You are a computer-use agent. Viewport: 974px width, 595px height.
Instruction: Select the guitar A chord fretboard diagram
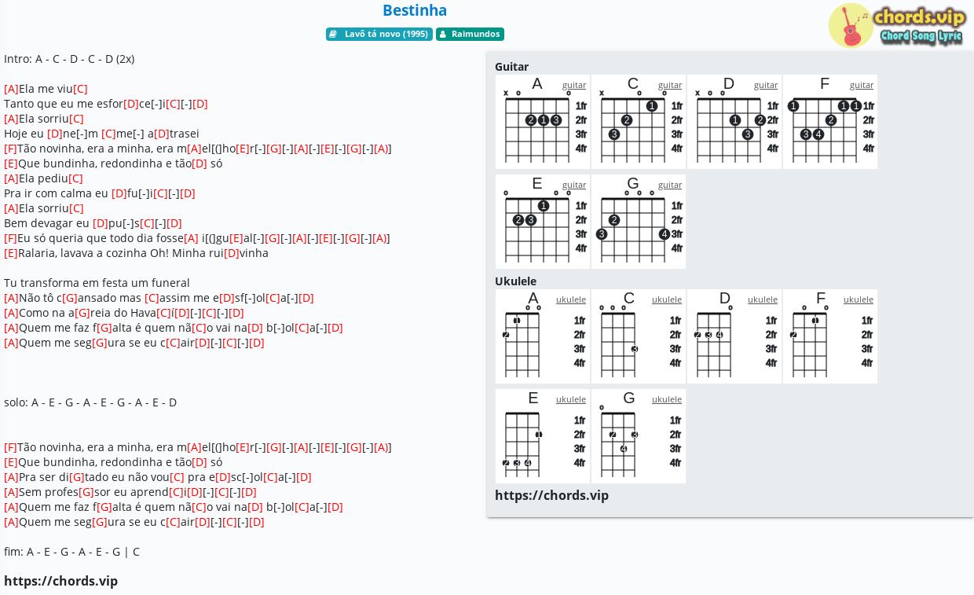[543, 122]
